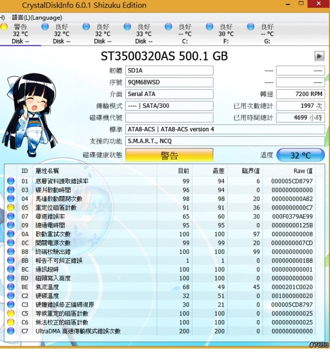
Task: Click the 臨界值 column header
Action: pyautogui.click(x=251, y=171)
